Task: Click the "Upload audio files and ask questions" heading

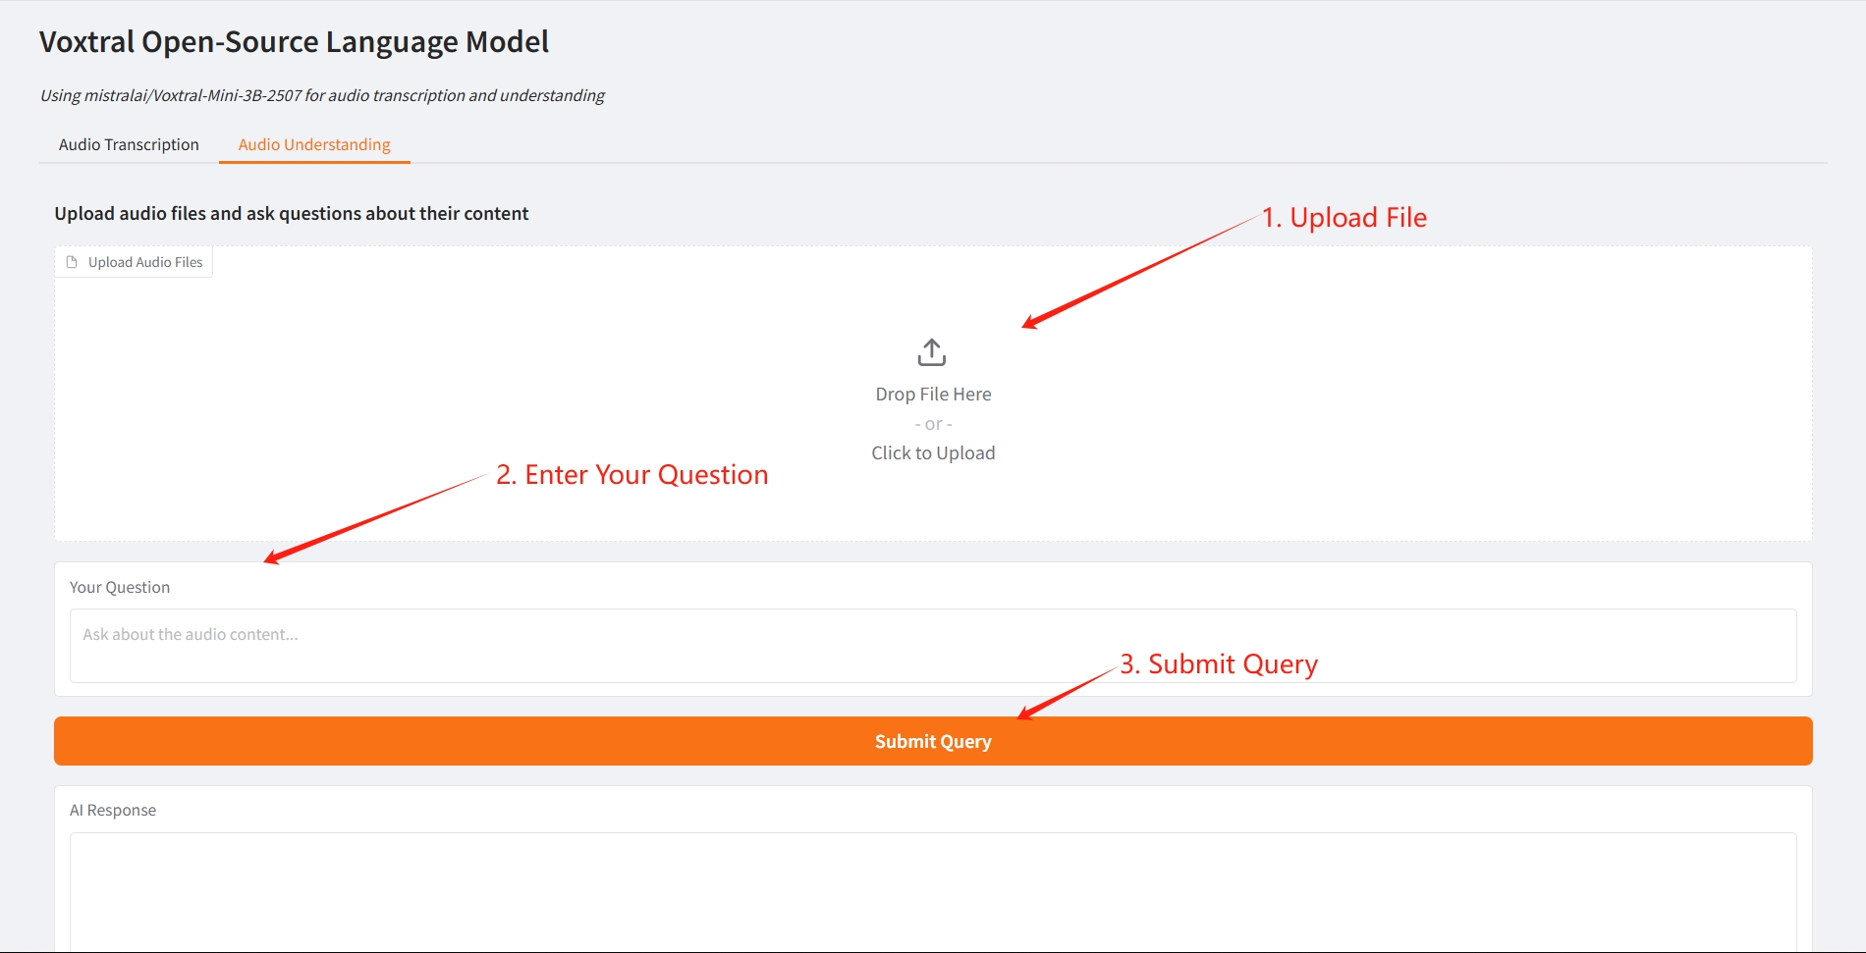Action: pyautogui.click(x=292, y=213)
